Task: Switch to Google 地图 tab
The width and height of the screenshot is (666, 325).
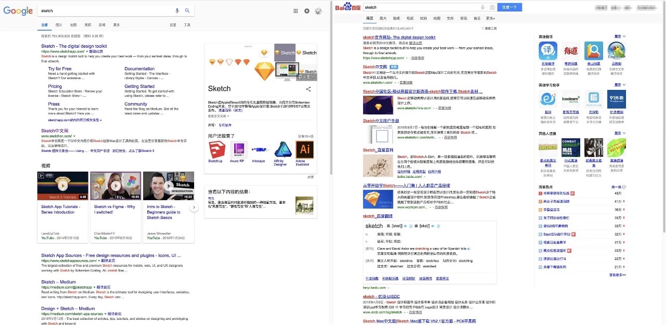Action: click(73, 25)
